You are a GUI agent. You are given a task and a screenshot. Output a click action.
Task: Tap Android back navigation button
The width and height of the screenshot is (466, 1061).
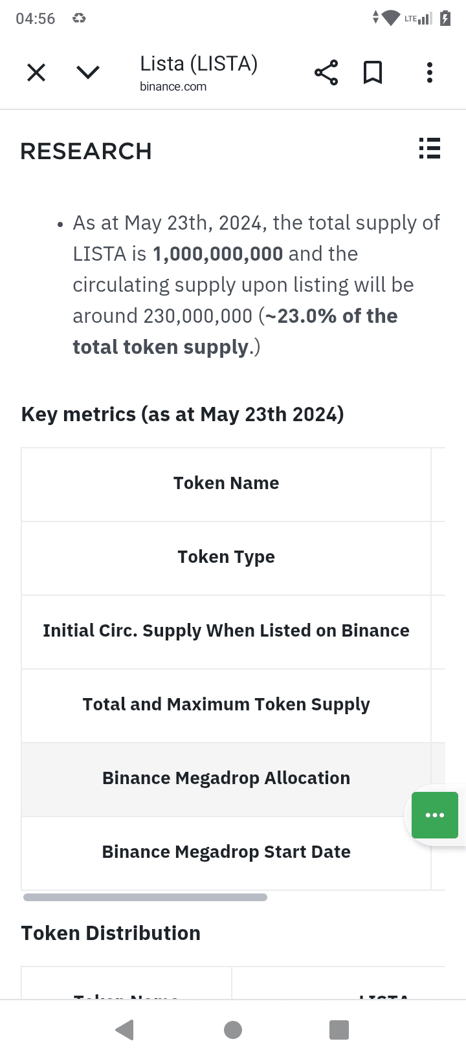pos(125,1029)
